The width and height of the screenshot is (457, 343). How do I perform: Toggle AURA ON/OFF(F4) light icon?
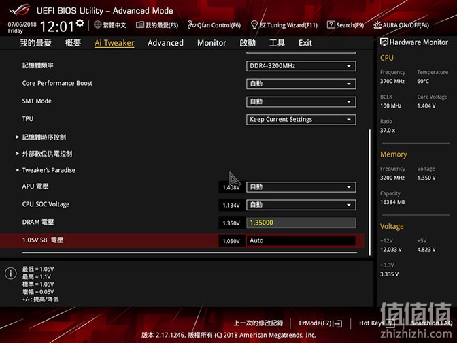pos(377,24)
